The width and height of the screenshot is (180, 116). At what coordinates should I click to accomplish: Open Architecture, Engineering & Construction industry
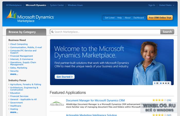tap(24, 89)
